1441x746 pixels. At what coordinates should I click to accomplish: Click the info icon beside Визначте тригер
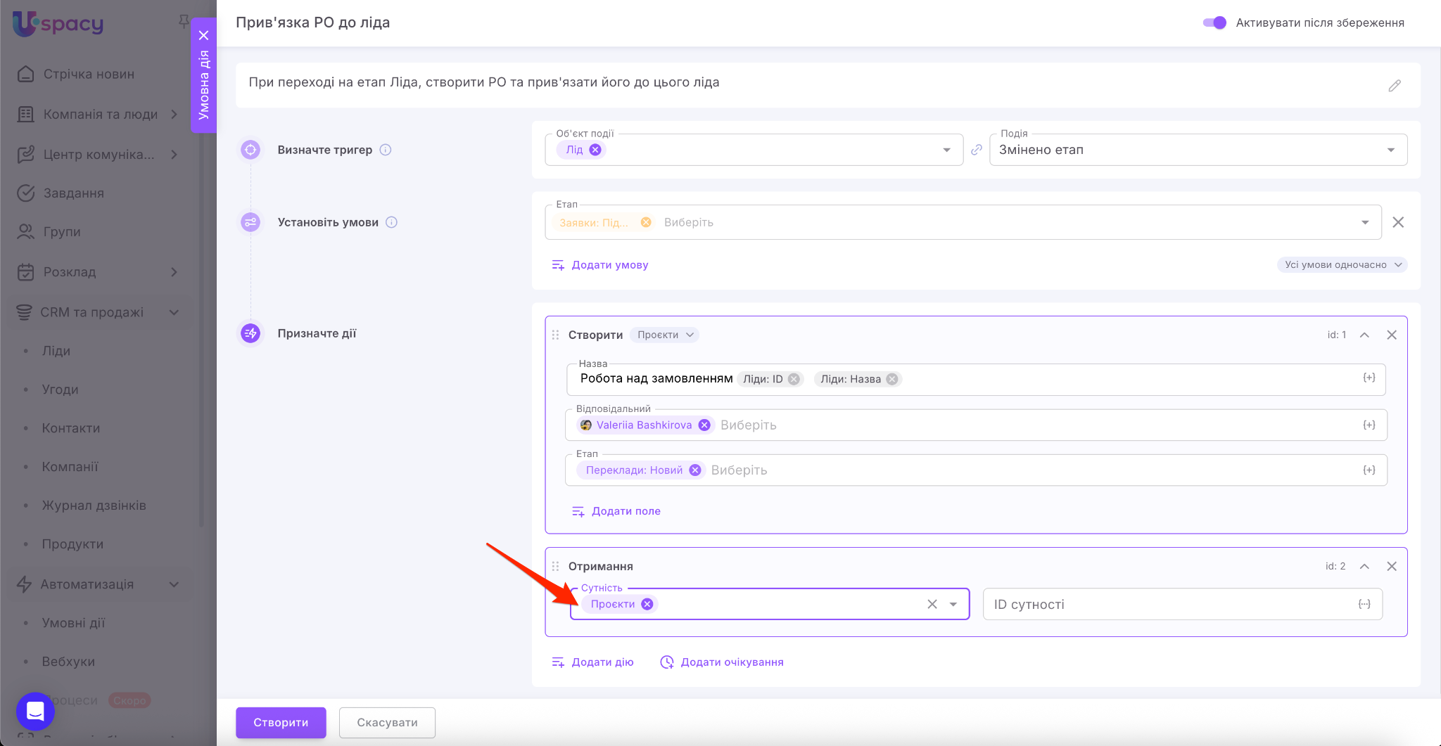(386, 150)
